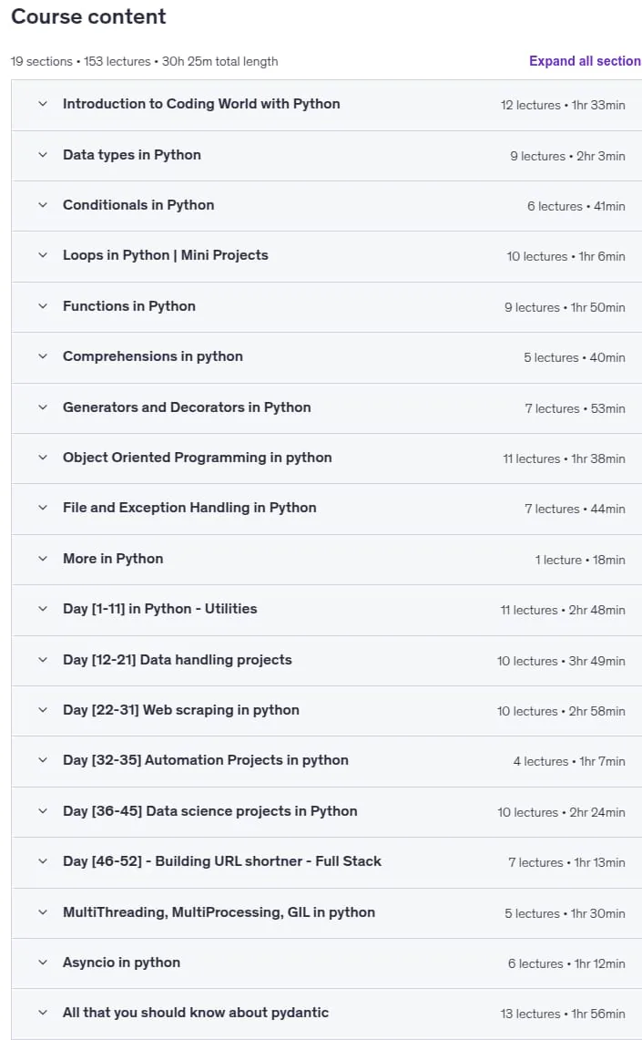The image size is (642, 1040).
Task: Open All that you should know about pydantic
Action: [x=327, y=1014]
